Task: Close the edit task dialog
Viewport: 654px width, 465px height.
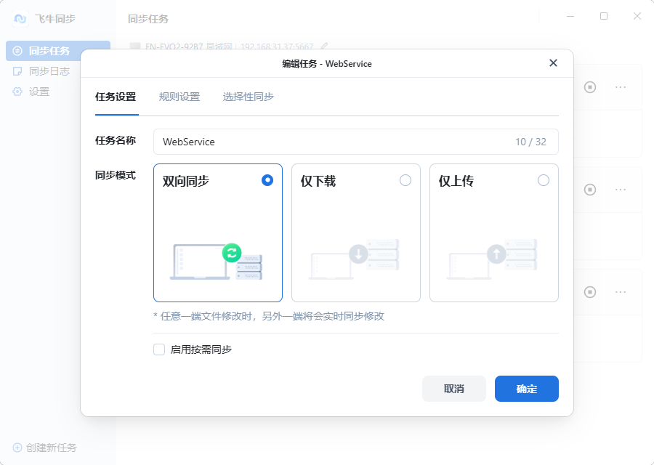Action: (553, 63)
